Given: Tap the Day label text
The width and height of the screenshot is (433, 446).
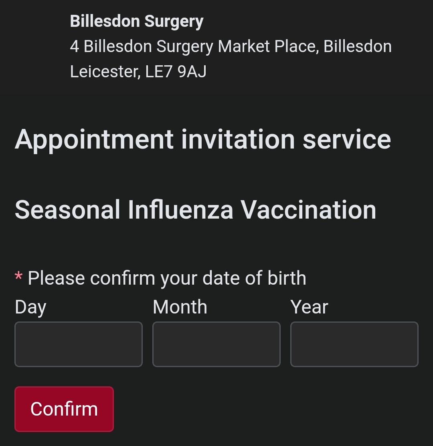Looking at the screenshot, I should 30,307.
